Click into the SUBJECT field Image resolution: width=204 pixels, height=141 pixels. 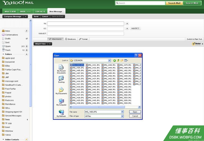[85, 33]
